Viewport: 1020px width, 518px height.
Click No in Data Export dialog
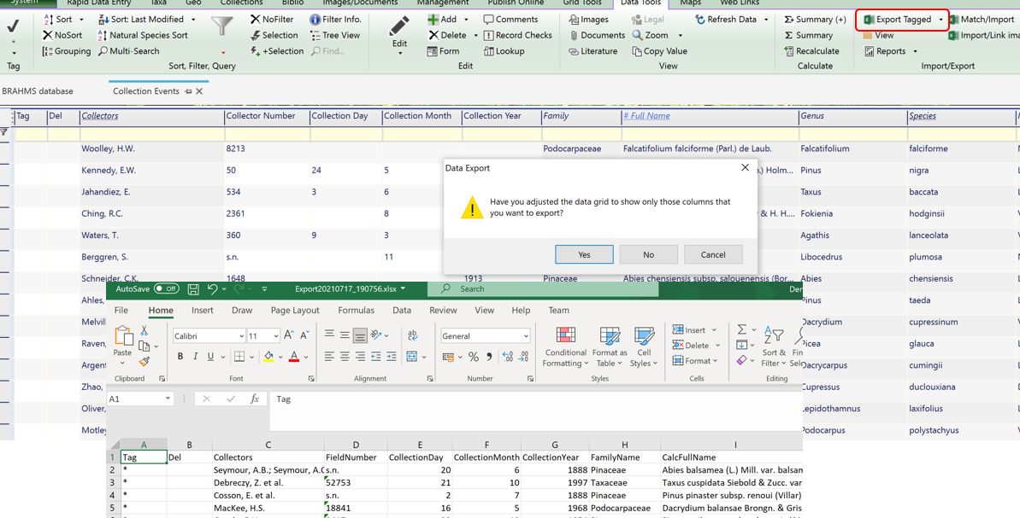click(x=649, y=254)
